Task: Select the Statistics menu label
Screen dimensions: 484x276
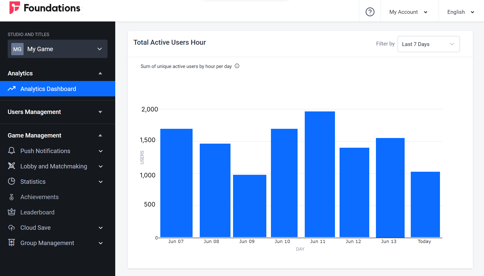Action: point(33,182)
